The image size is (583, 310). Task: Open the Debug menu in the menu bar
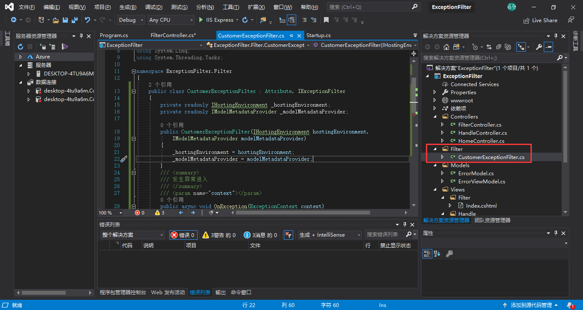tap(154, 7)
